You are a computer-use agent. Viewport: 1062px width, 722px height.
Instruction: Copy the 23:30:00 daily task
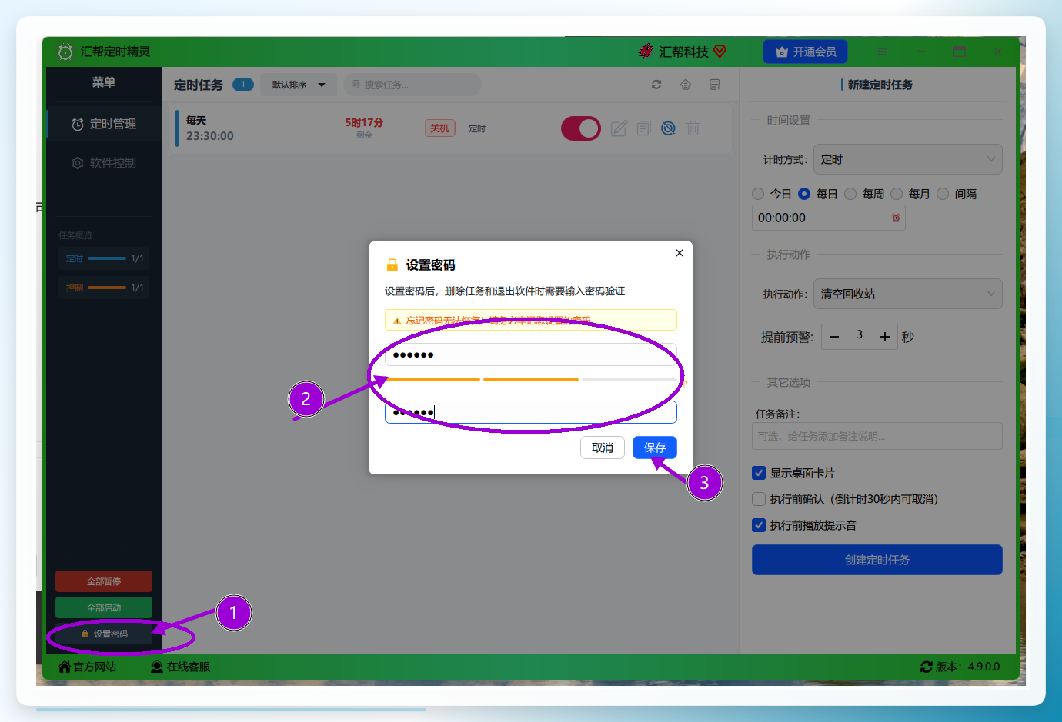(x=644, y=128)
